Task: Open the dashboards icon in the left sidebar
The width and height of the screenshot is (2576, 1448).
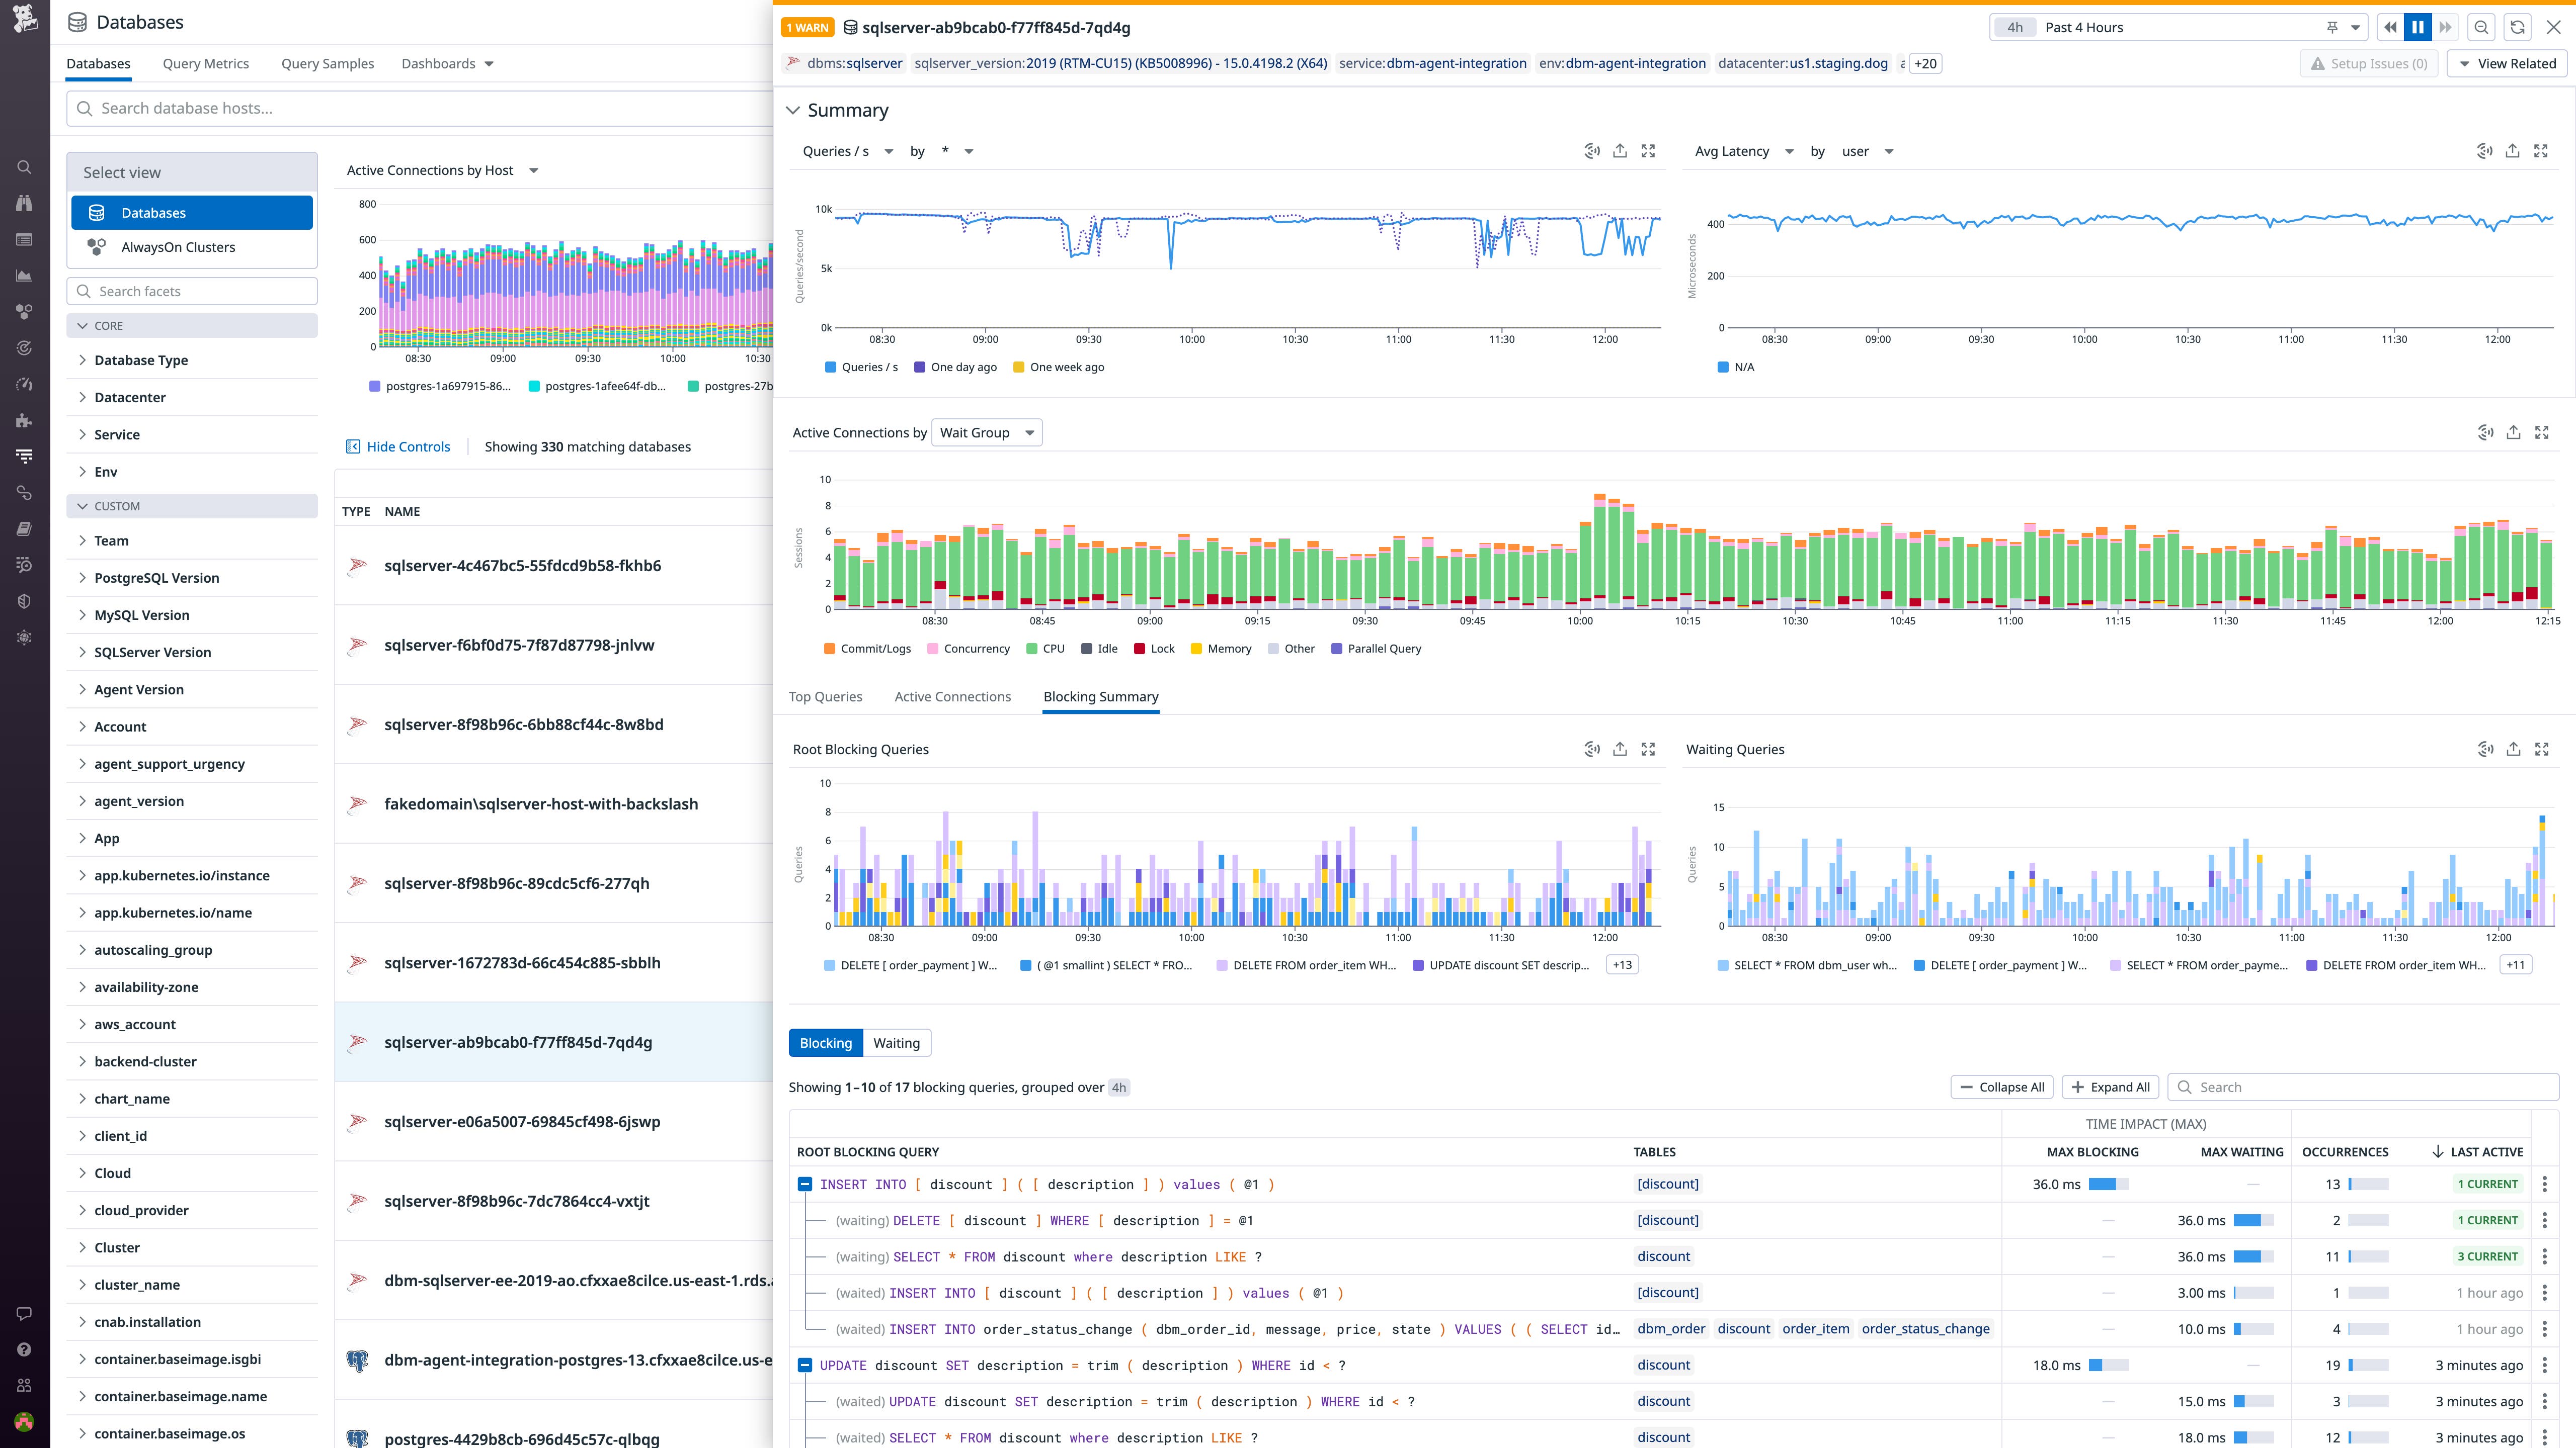Action: tap(23, 239)
